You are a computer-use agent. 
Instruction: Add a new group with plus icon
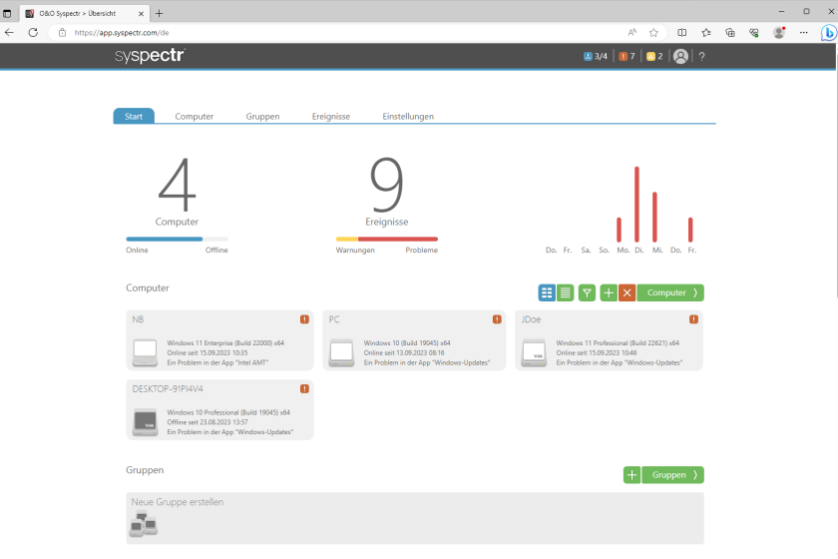coord(631,474)
